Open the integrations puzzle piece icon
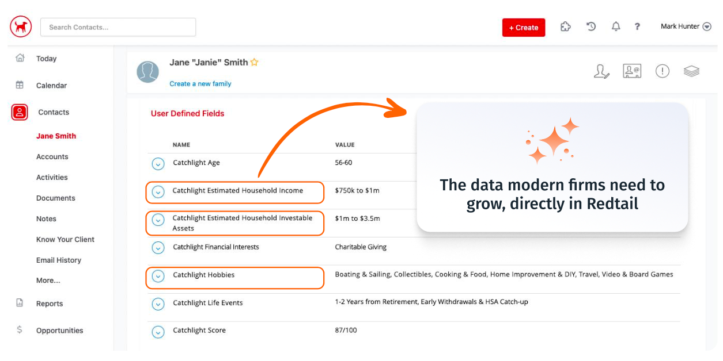The width and height of the screenshot is (723, 361). (x=565, y=26)
